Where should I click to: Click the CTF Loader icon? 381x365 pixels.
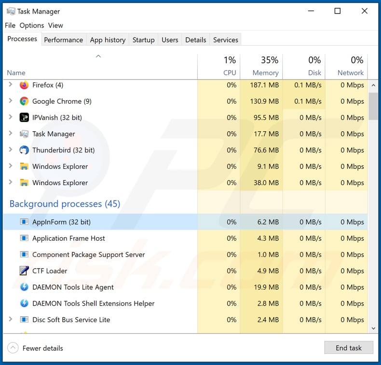[x=24, y=271]
